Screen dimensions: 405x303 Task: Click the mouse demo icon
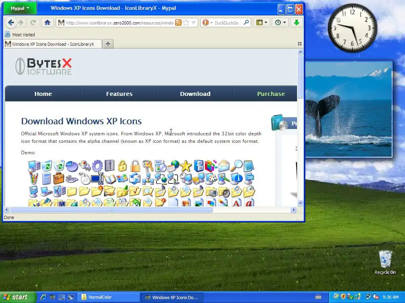(84, 178)
